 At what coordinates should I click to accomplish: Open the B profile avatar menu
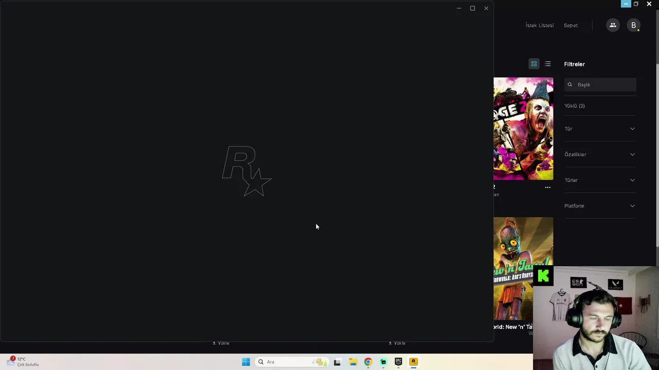633,25
